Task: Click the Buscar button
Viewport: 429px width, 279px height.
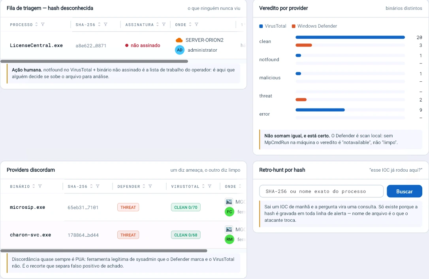Action: tap(405, 191)
